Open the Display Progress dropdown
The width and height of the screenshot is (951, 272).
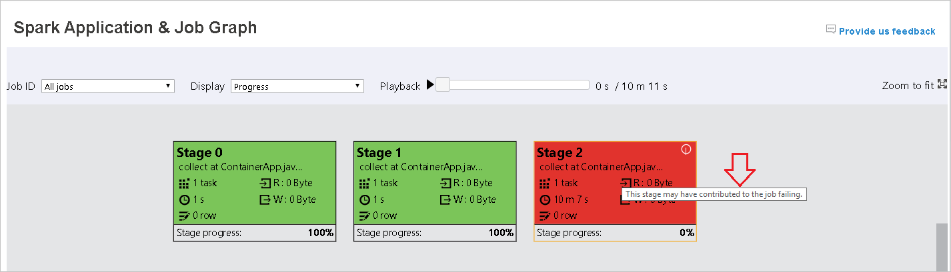coord(297,86)
